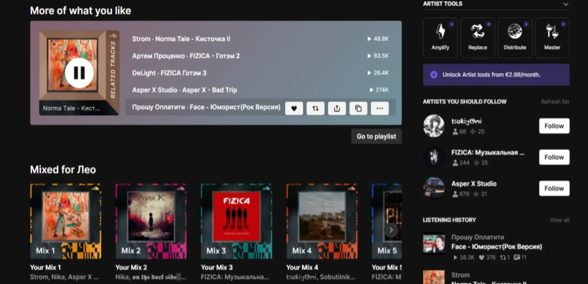The image size is (588, 284).
Task: Refresh list of suggested artists
Action: tap(555, 102)
